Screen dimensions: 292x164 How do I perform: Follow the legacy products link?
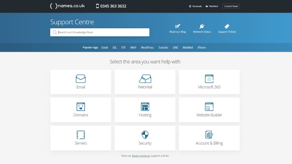(x=141, y=156)
